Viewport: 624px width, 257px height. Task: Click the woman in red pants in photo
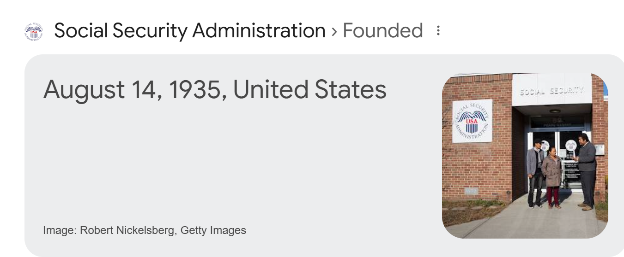click(552, 177)
